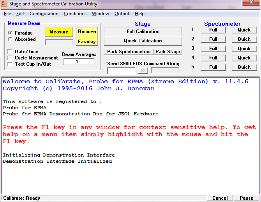The height and width of the screenshot is (202, 261).
Task: Click the yellow Measure button
Action: (59, 32)
